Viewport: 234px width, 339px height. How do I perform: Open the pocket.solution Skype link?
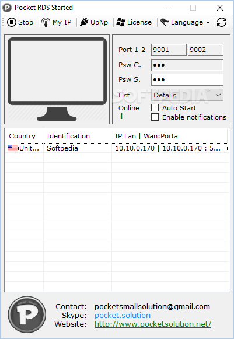pyautogui.click(x=123, y=316)
